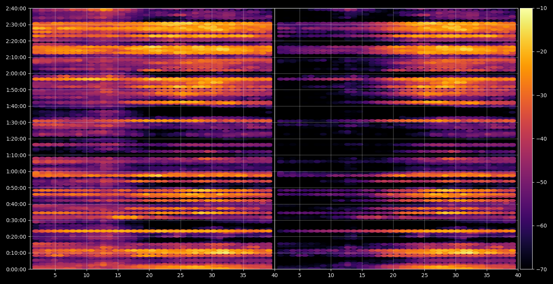
Task: Select x-axis label 20 under the left heatmap
Action: pyautogui.click(x=149, y=276)
